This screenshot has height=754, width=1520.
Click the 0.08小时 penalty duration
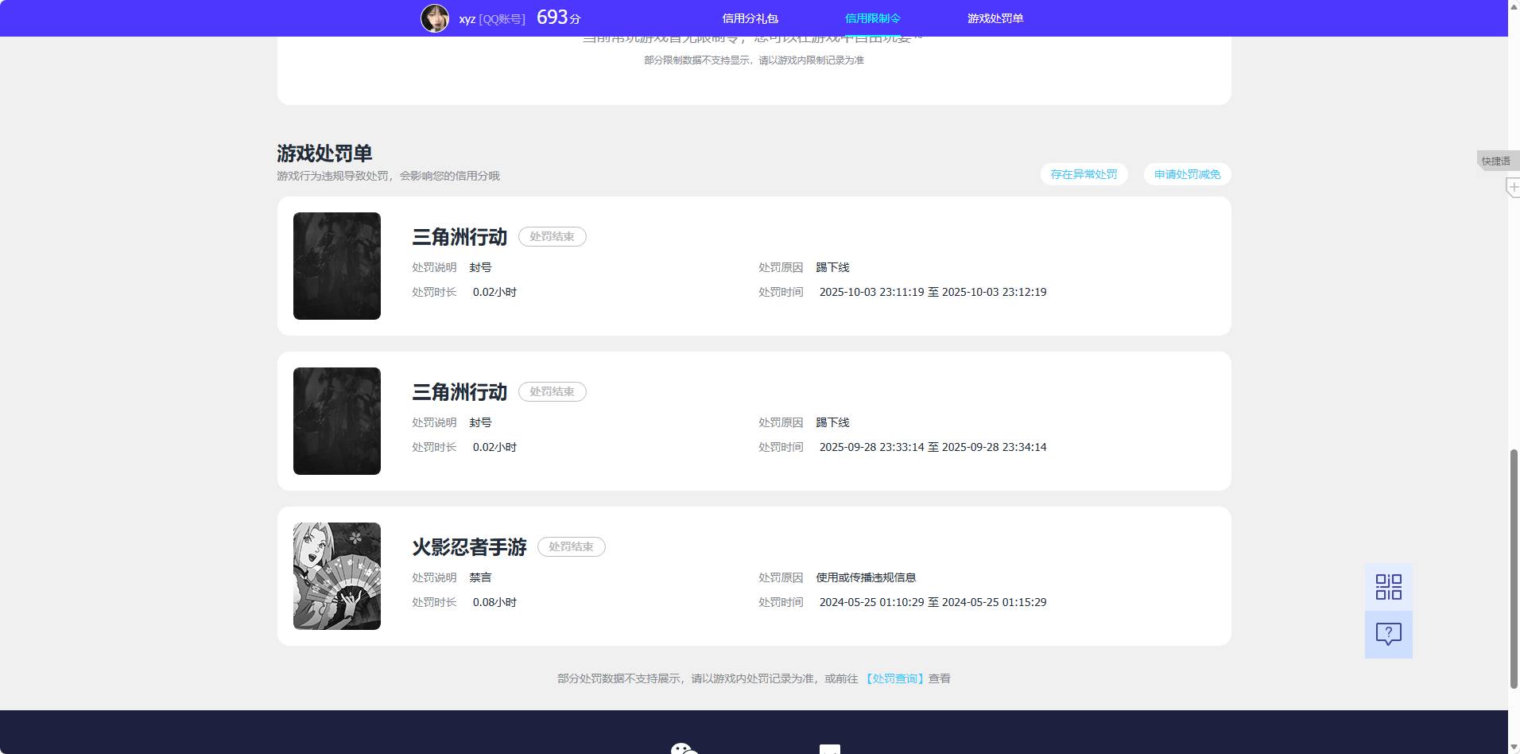pyautogui.click(x=494, y=602)
